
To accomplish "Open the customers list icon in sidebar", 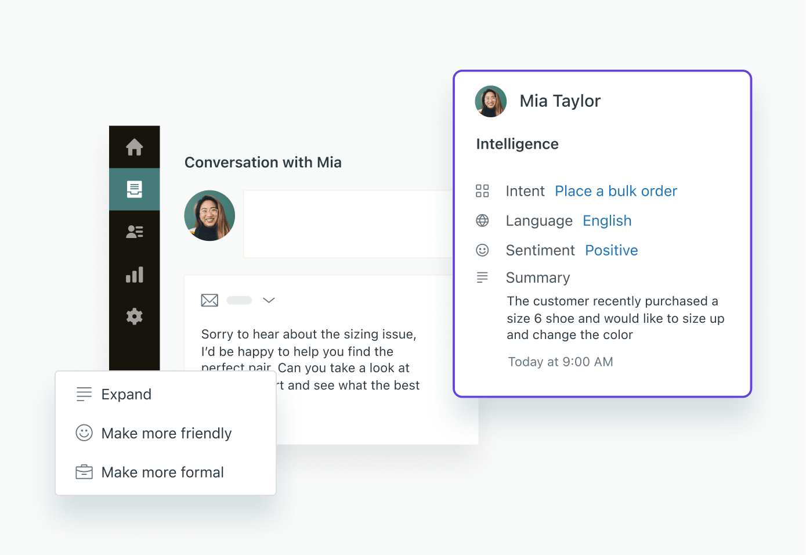I will tap(135, 232).
